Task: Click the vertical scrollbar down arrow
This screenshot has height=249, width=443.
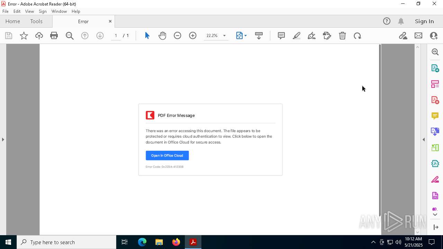Action: (417, 232)
